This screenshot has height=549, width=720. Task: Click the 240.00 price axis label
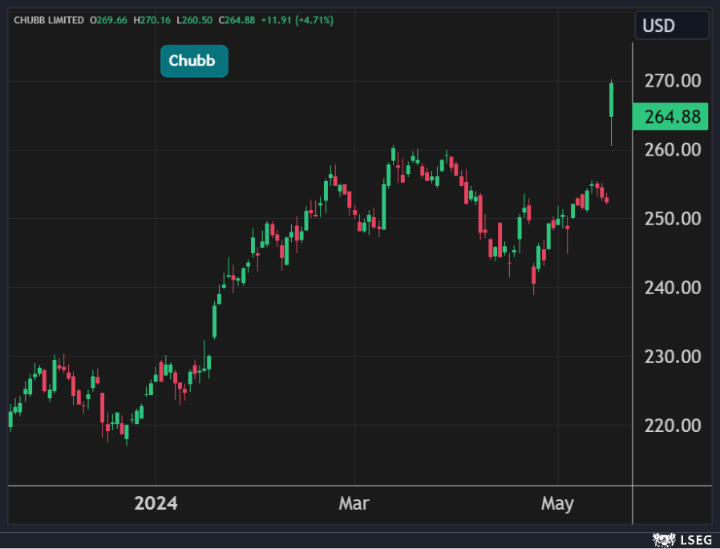673,288
